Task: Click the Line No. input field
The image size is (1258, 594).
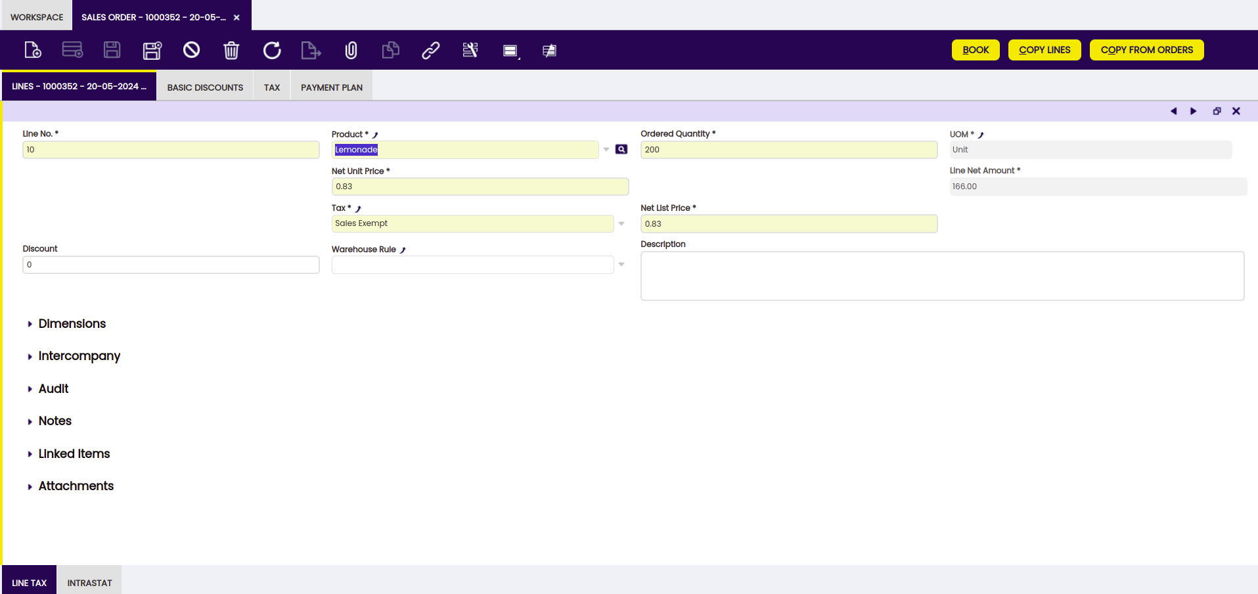Action: pyautogui.click(x=171, y=150)
